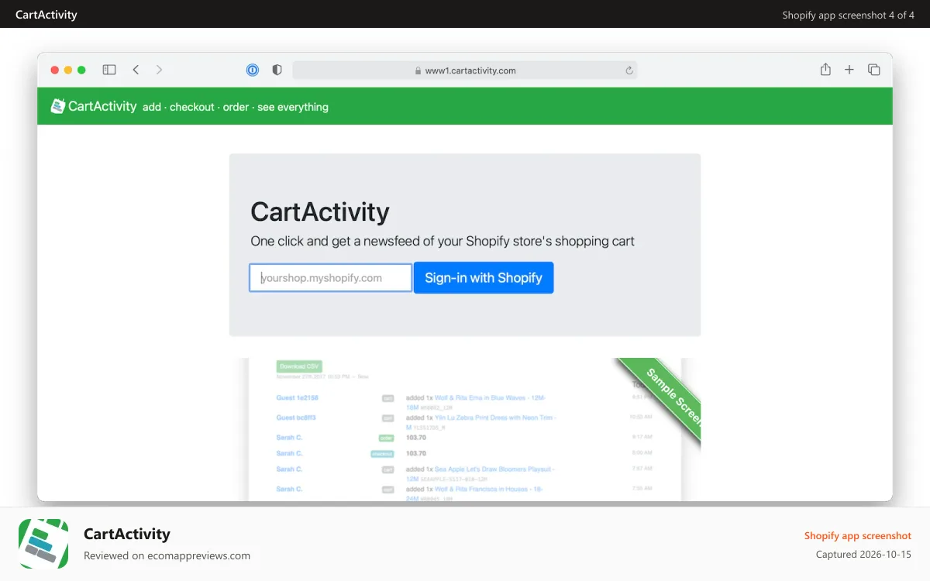Click the Sign-in with Shopify button
The width and height of the screenshot is (930, 581).
point(484,278)
